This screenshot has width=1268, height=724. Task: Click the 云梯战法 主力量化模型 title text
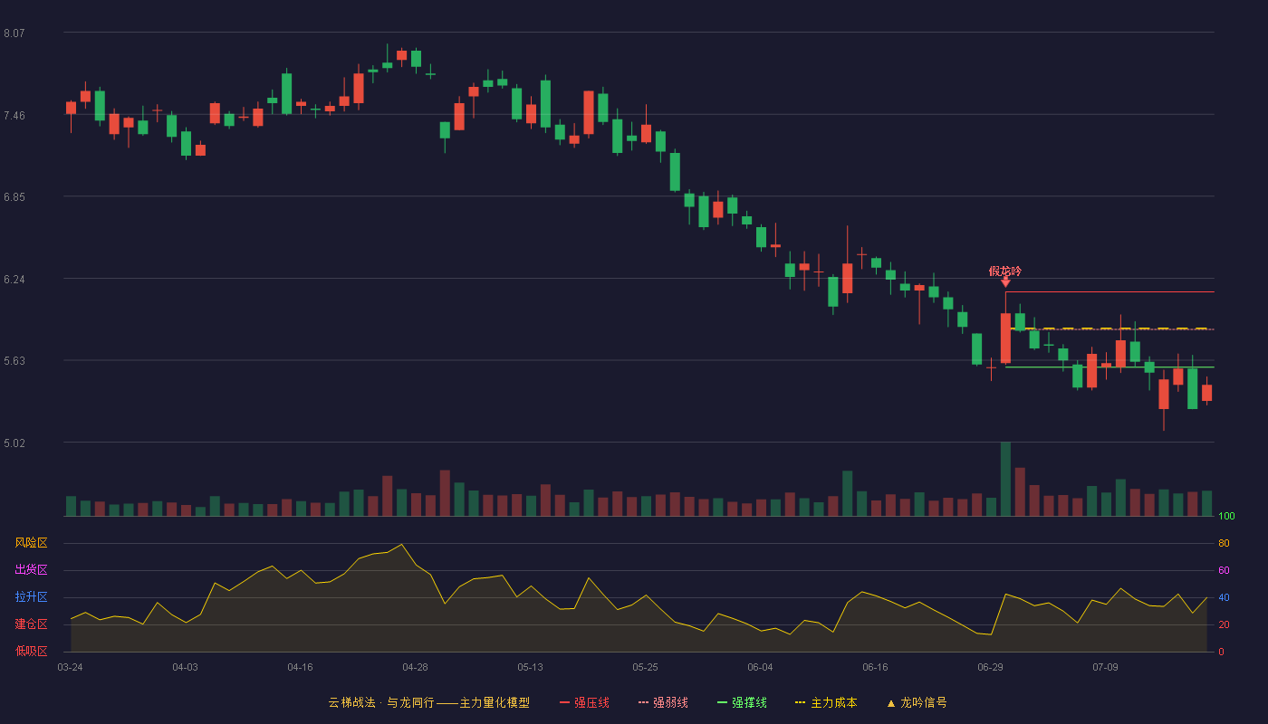428,702
